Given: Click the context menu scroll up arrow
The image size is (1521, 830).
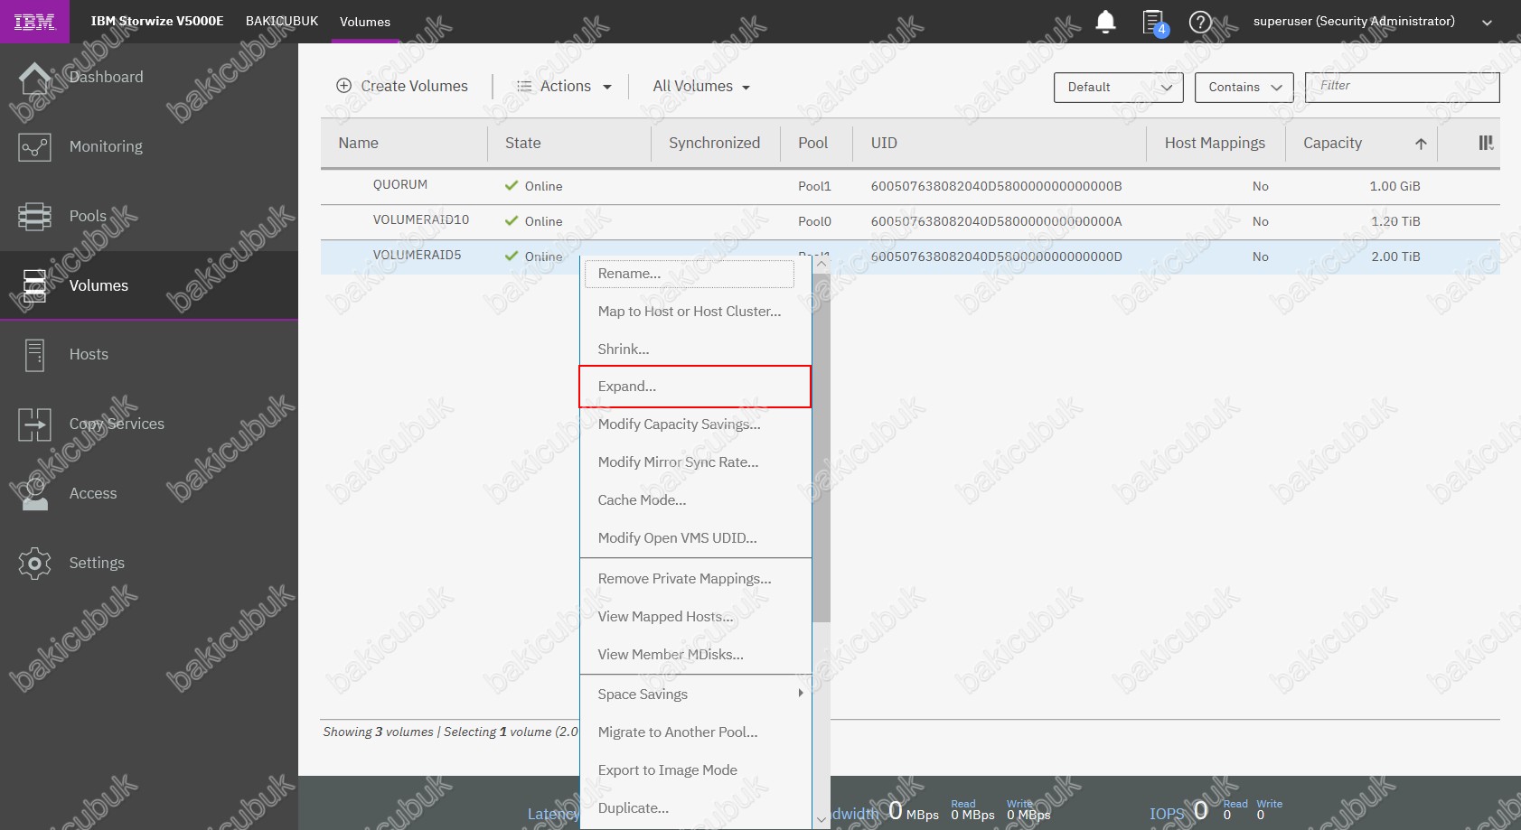Looking at the screenshot, I should (x=821, y=264).
